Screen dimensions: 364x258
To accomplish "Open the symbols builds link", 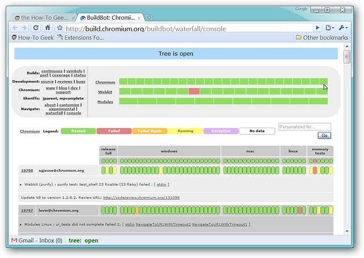I will pos(74,71).
